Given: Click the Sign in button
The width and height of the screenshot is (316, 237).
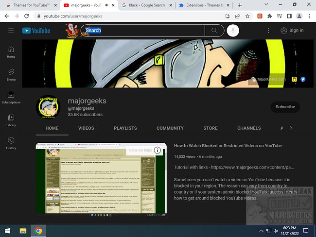Looking at the screenshot, I should pos(292,31).
